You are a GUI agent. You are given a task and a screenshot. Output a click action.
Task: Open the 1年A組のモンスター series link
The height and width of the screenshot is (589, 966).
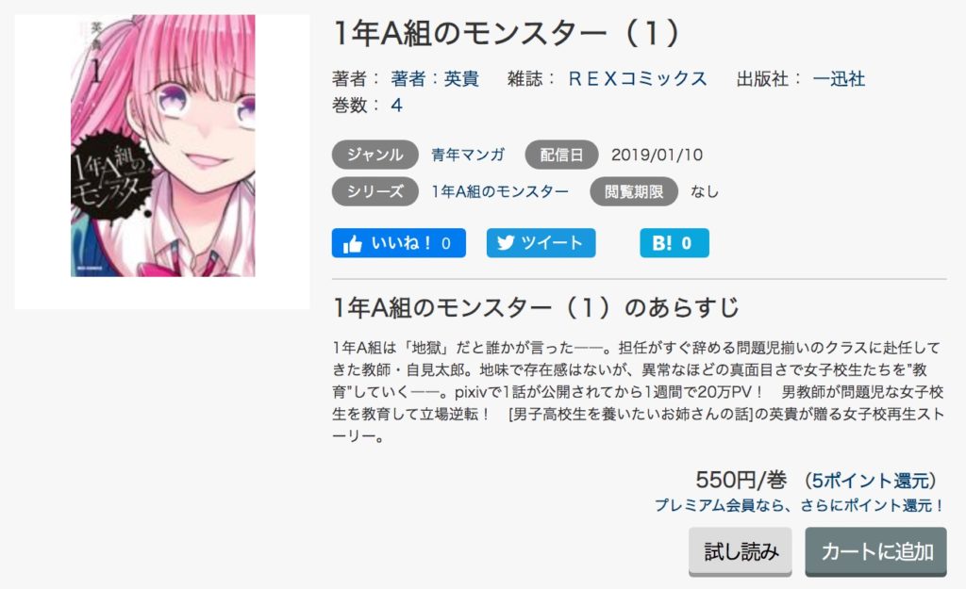[500, 192]
